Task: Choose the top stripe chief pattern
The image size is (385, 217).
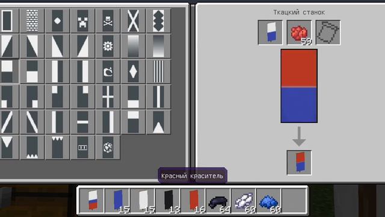Action: (x=134, y=122)
